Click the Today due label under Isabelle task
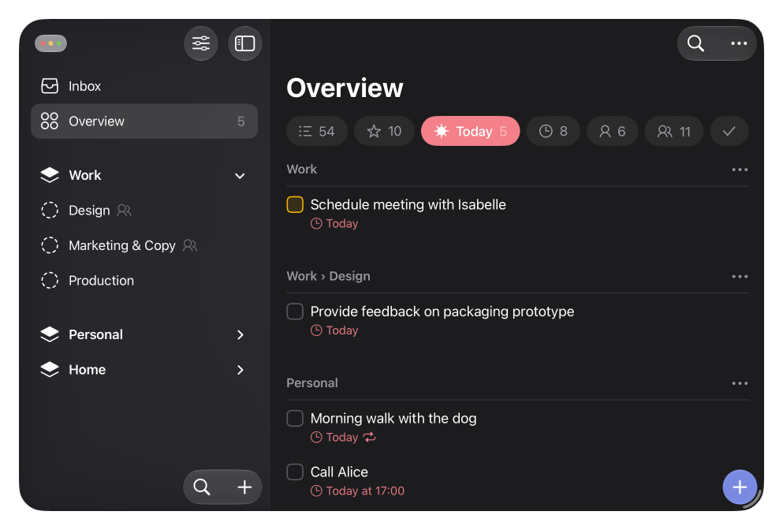This screenshot has width=783, height=530. click(342, 223)
